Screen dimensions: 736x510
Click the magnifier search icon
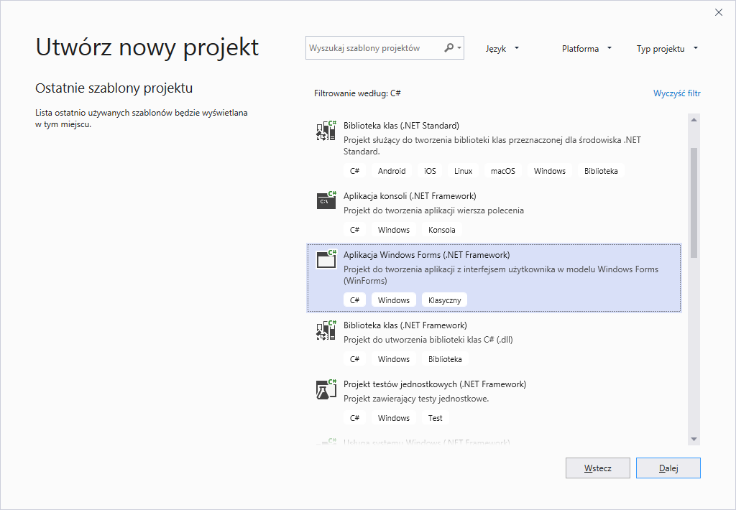point(448,48)
